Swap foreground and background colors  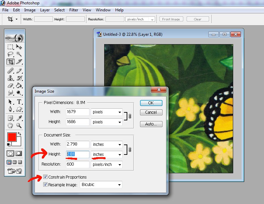[x=19, y=134]
